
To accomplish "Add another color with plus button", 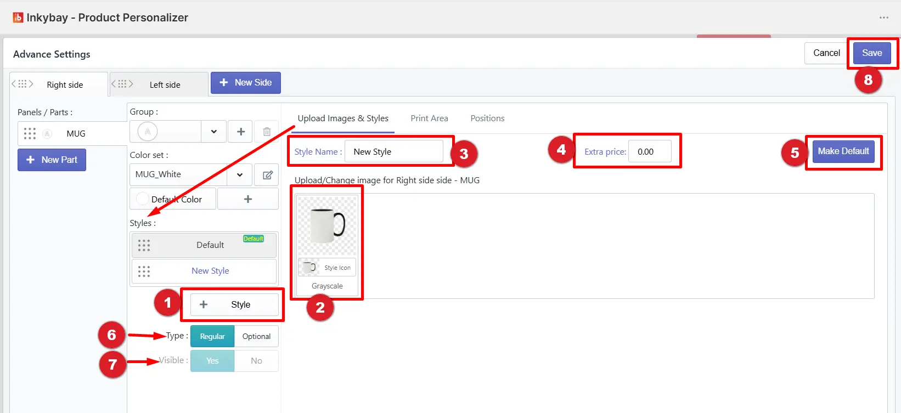I will [248, 199].
